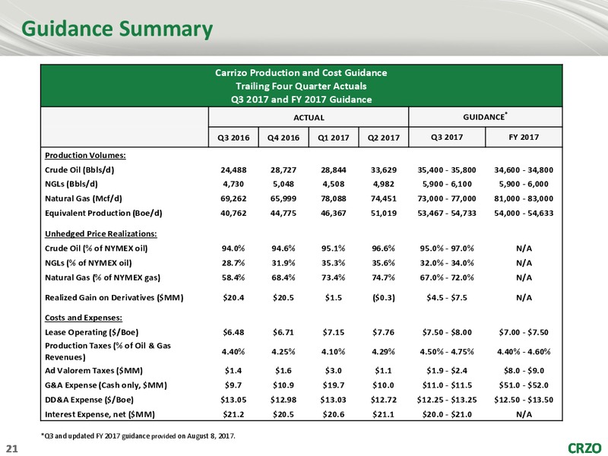Viewport: 608px width, 456px height.
Task: Click the NGLs (Bbls/d) row label
Action: pos(71,184)
